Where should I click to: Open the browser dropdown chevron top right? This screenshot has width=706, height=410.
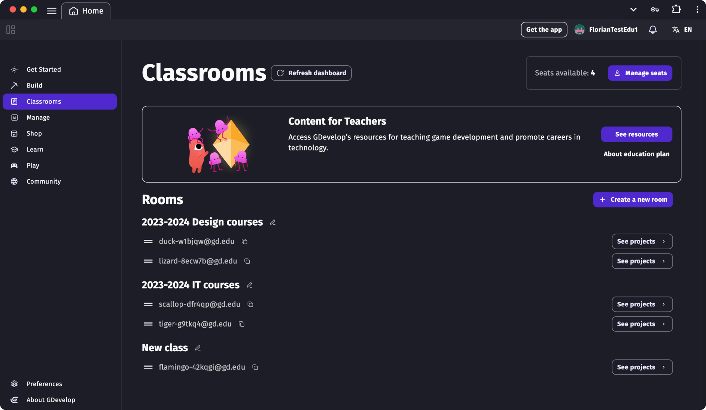click(633, 9)
